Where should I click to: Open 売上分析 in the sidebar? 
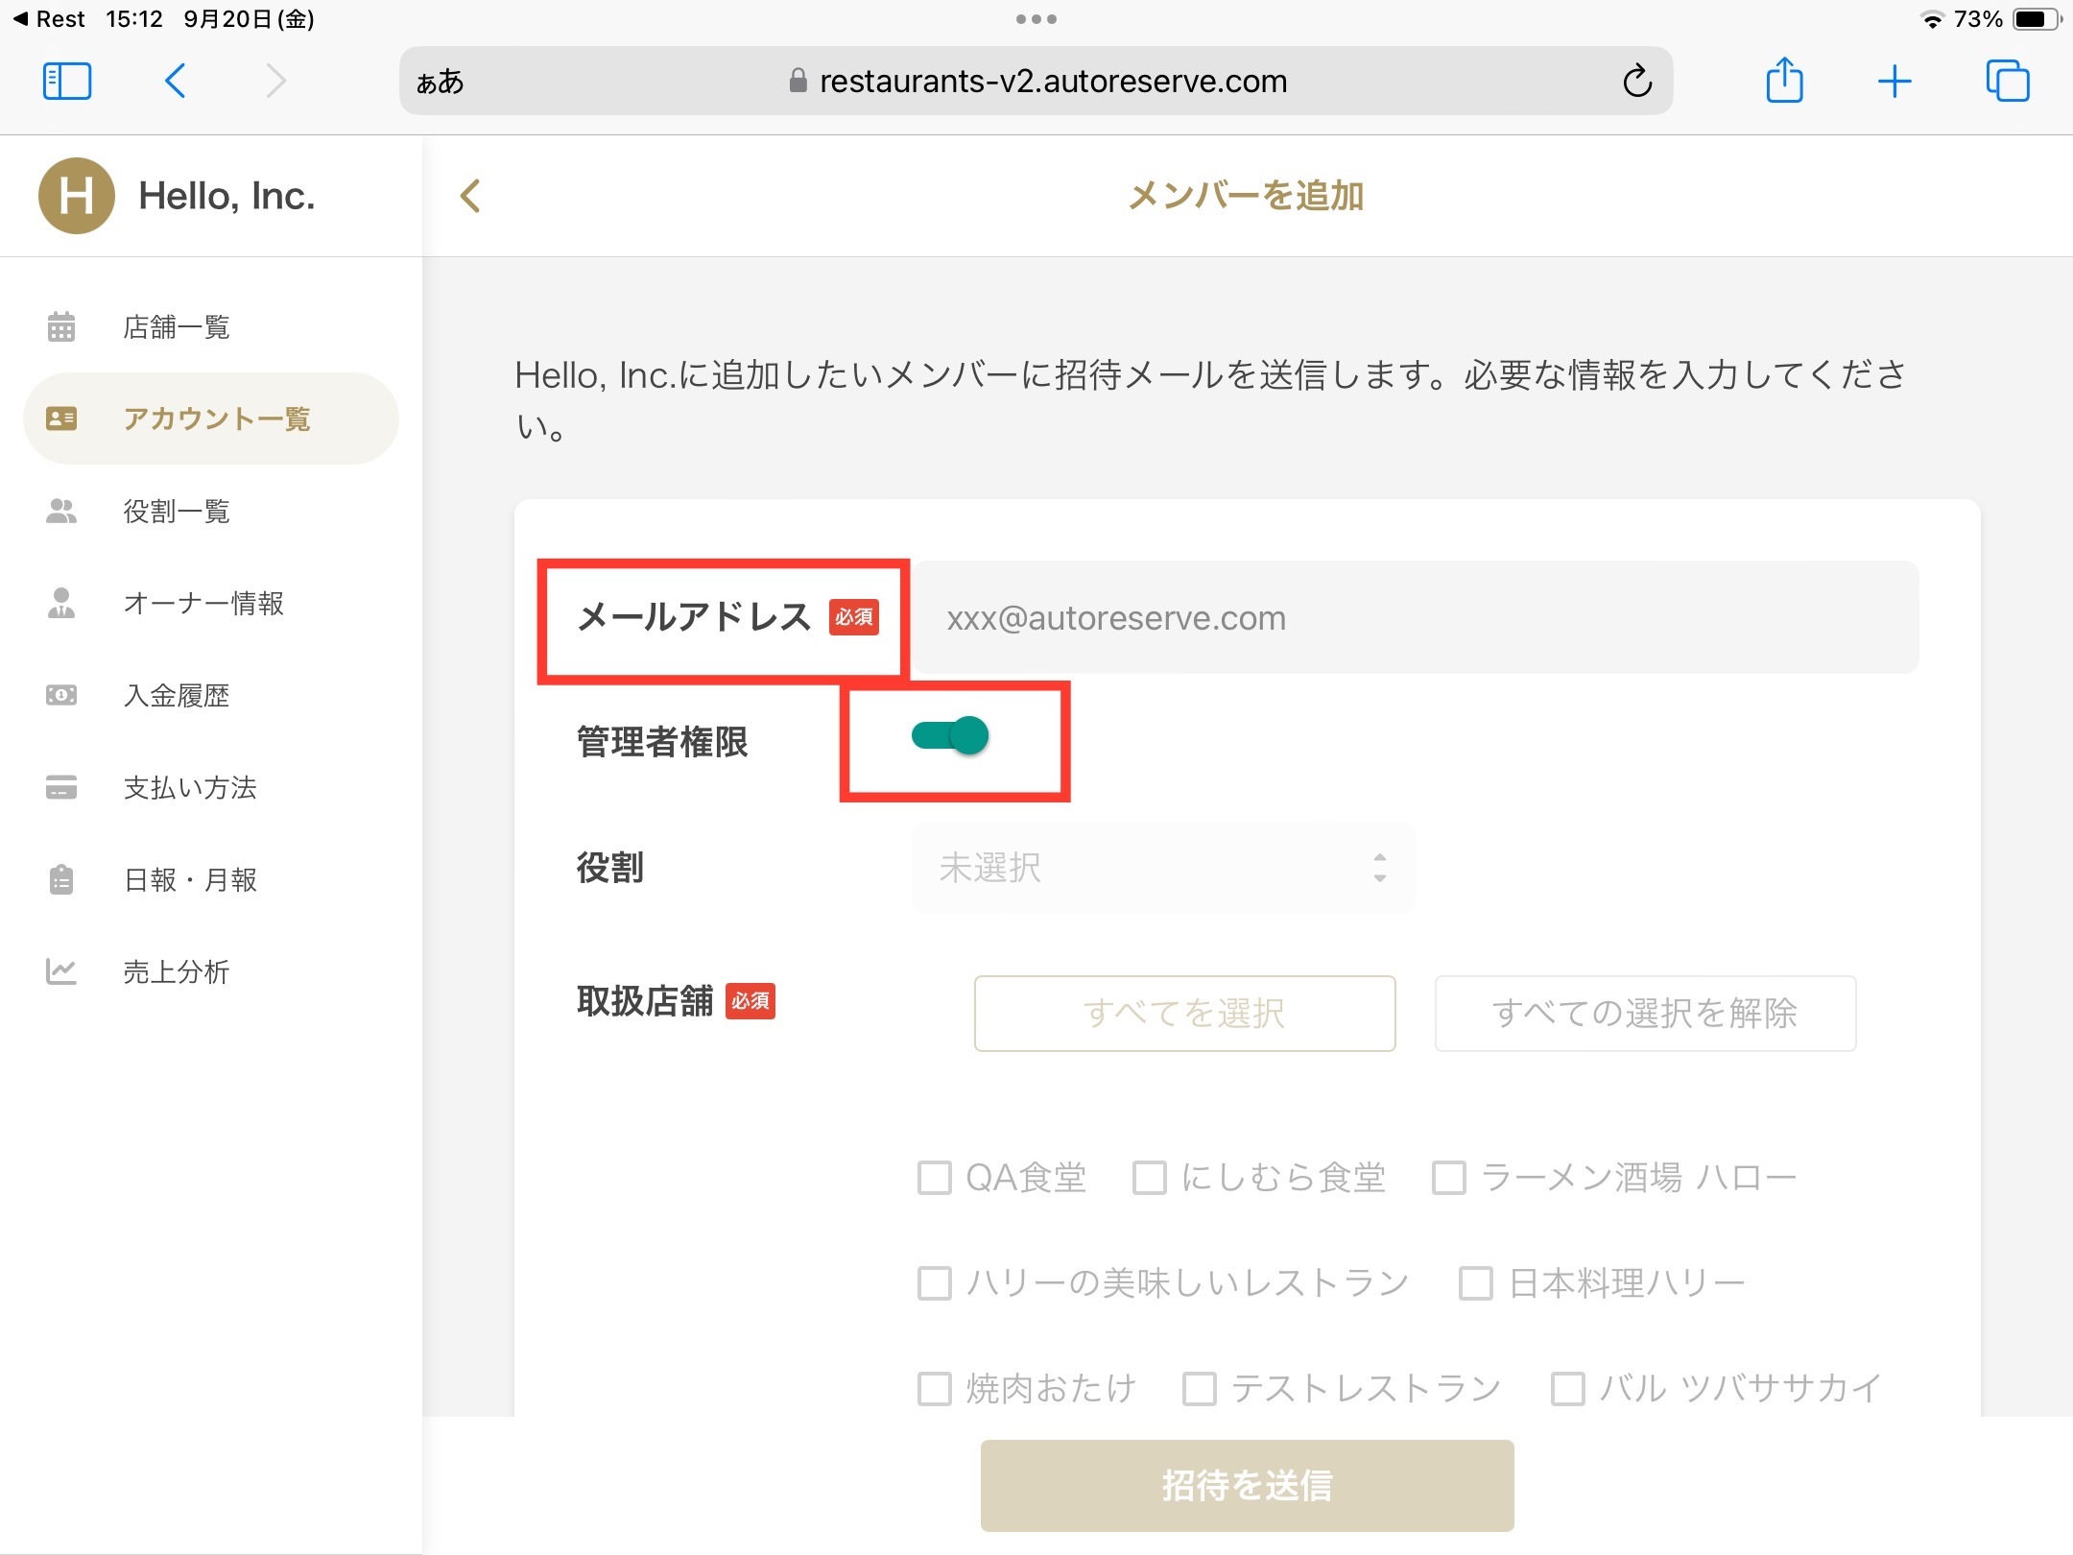(177, 972)
